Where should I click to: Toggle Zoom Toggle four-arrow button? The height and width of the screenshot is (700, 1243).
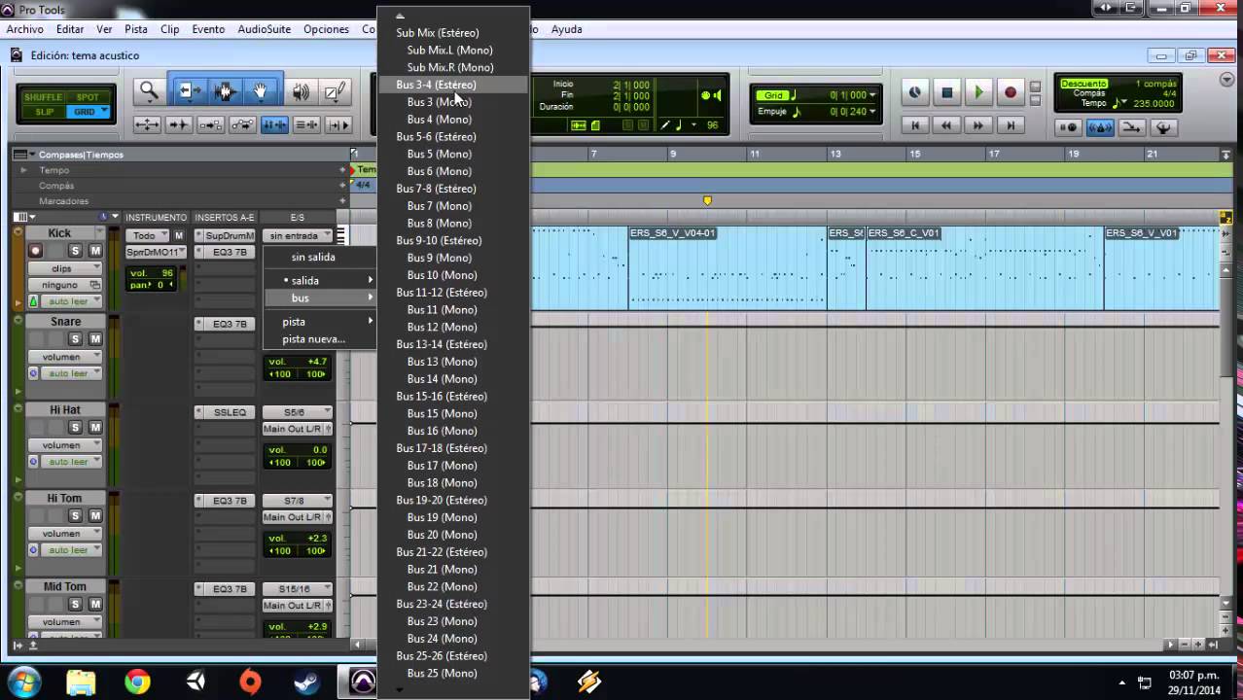point(147,124)
